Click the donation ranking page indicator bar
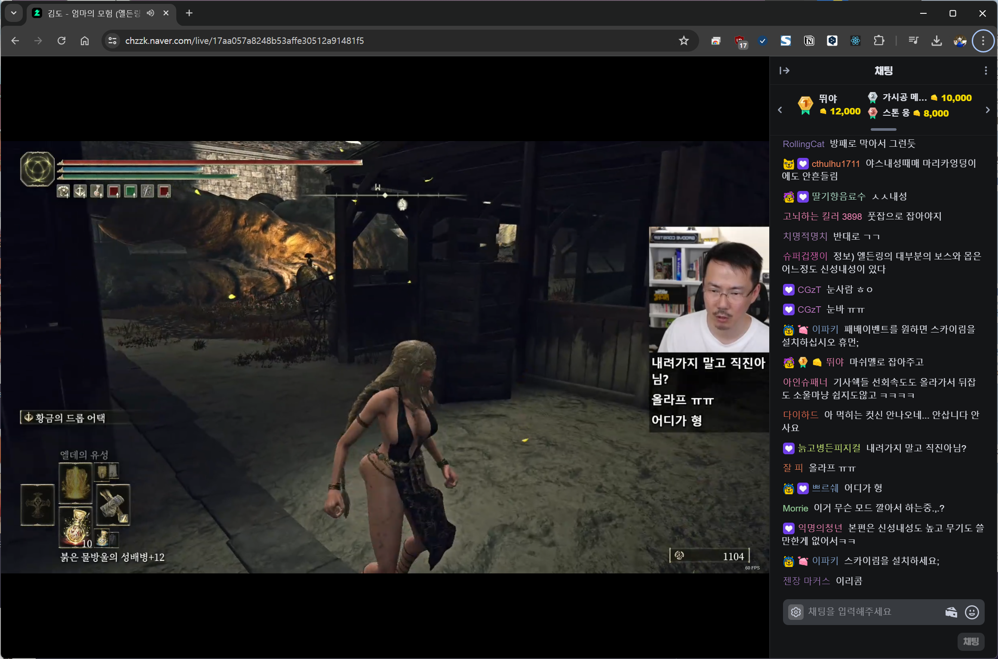 click(883, 129)
